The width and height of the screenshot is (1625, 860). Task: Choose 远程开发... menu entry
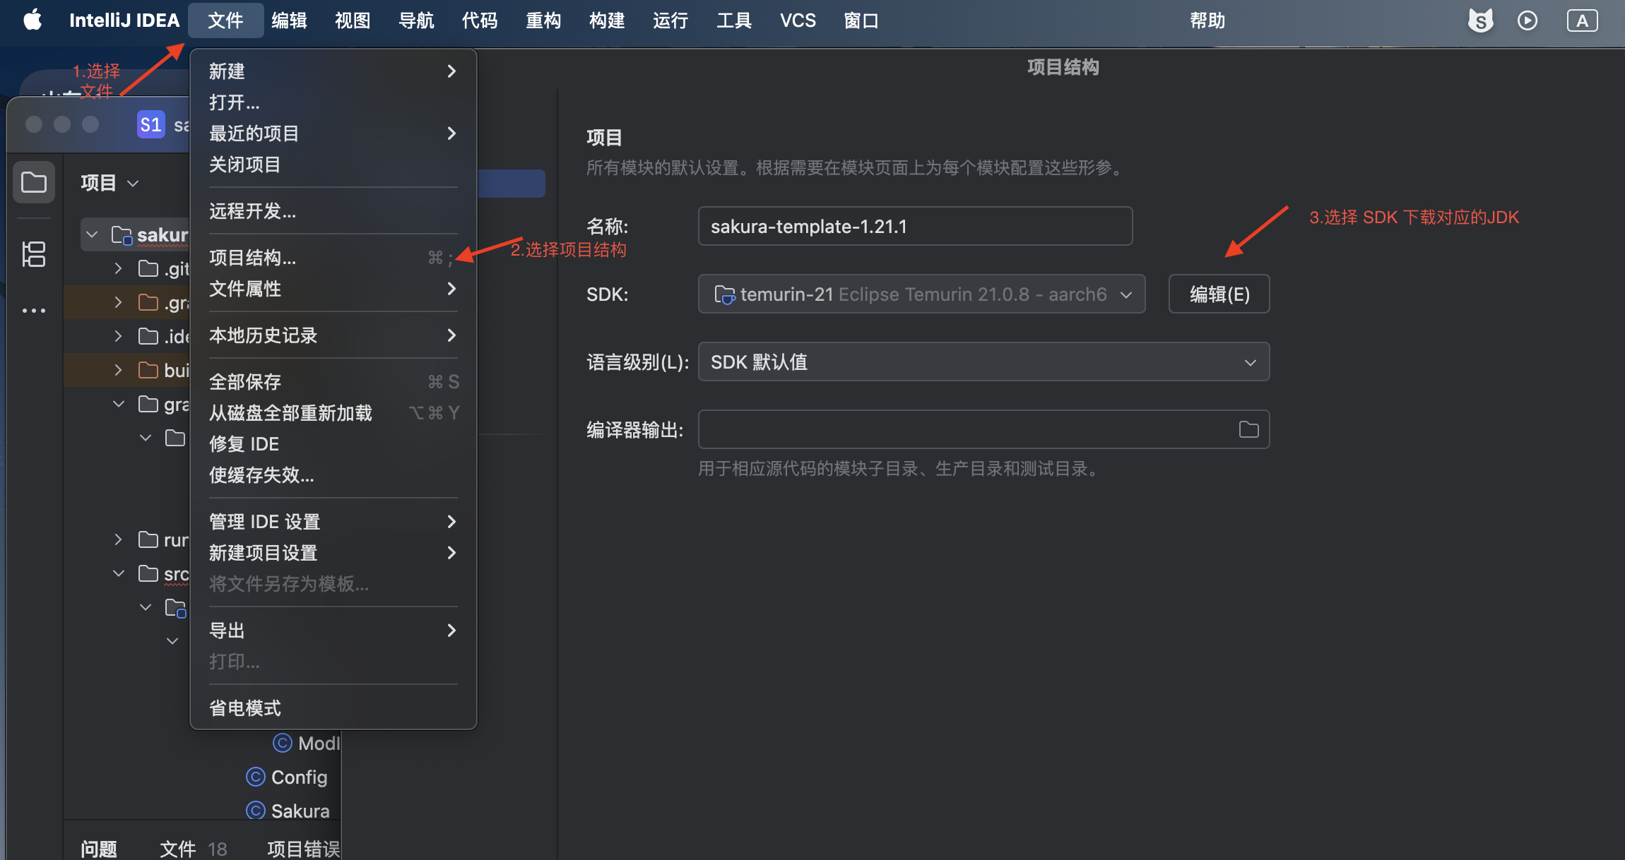[x=333, y=211]
